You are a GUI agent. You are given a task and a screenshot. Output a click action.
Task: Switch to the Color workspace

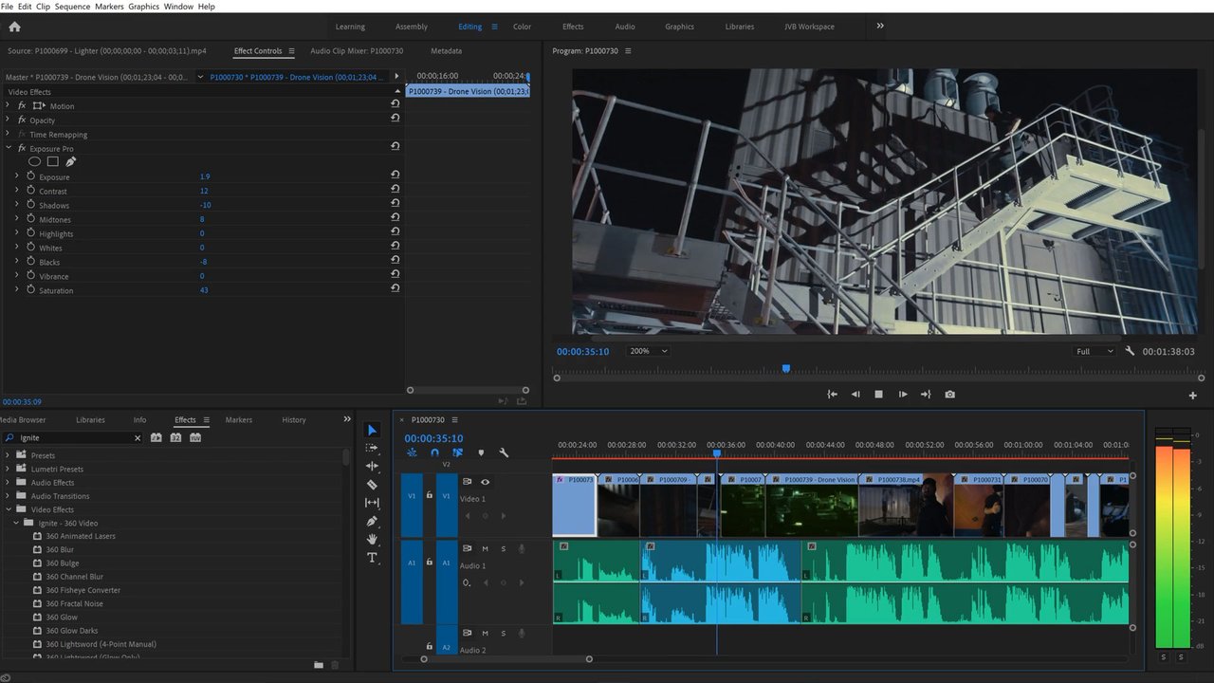tap(522, 27)
